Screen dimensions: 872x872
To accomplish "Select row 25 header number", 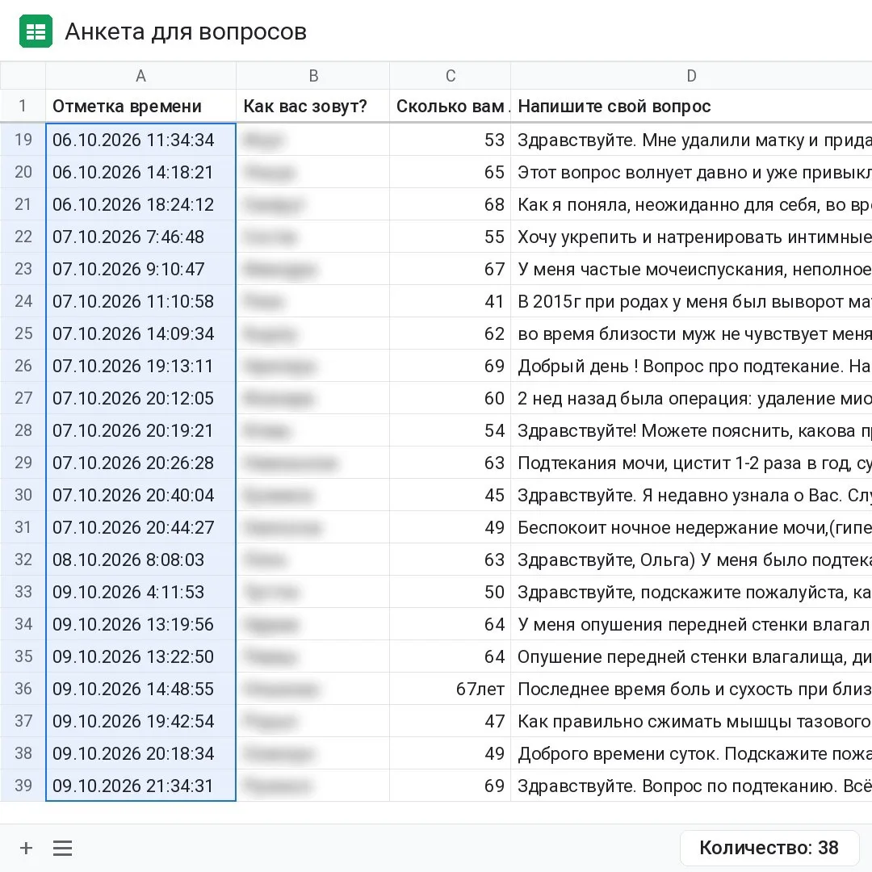I will [x=23, y=333].
